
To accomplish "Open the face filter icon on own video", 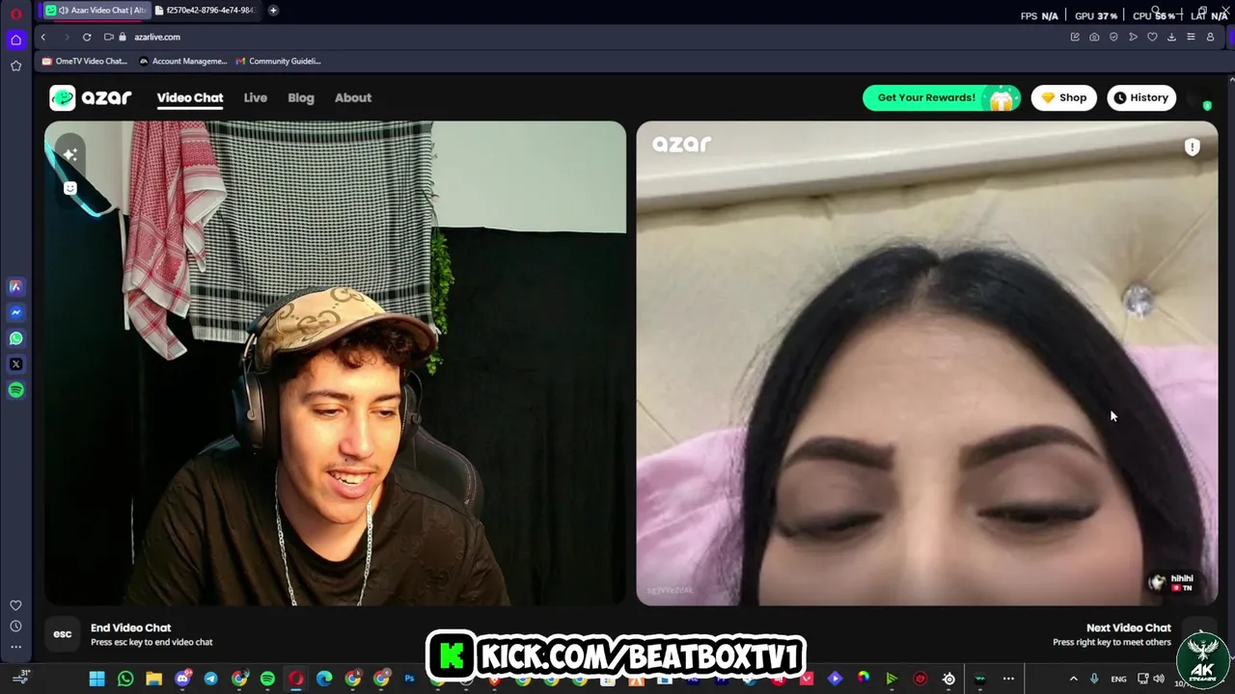I will (69, 188).
